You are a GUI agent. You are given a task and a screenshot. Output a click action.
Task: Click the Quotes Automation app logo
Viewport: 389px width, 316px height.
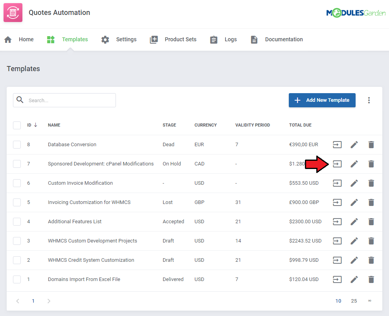(x=13, y=13)
